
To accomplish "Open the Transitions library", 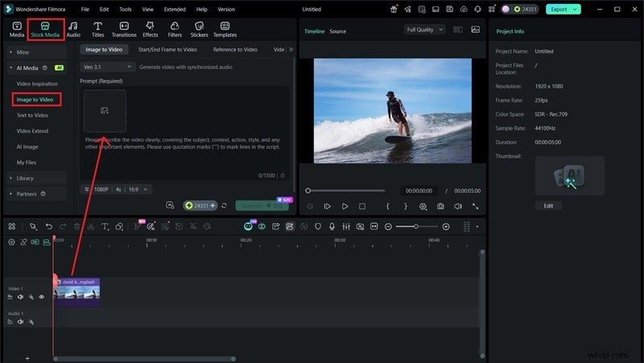I will point(124,30).
